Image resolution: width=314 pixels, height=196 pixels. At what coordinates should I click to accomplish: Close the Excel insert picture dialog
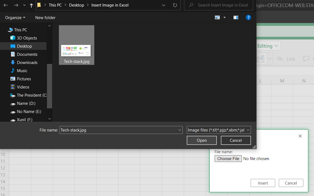pos(300,136)
